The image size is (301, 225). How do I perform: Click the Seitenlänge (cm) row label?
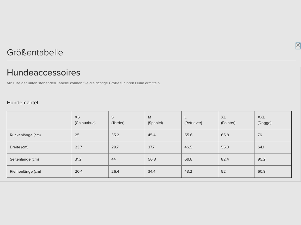tap(24, 159)
